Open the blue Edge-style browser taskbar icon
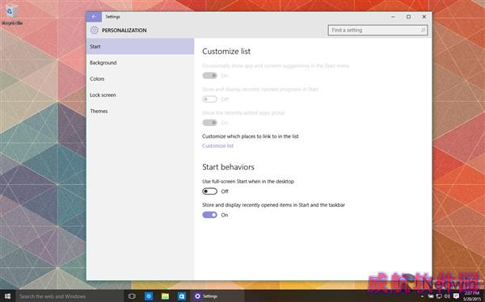The width and height of the screenshot is (485, 302). click(149, 296)
